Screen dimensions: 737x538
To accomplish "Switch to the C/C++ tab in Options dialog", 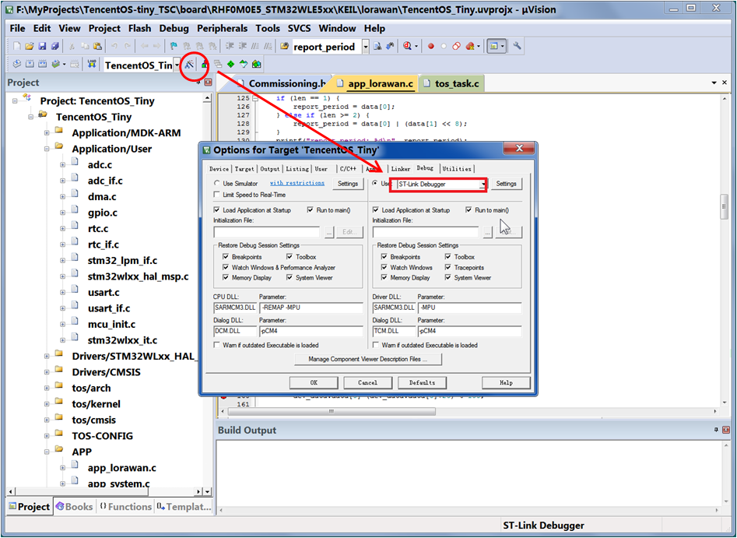I will pyautogui.click(x=349, y=169).
